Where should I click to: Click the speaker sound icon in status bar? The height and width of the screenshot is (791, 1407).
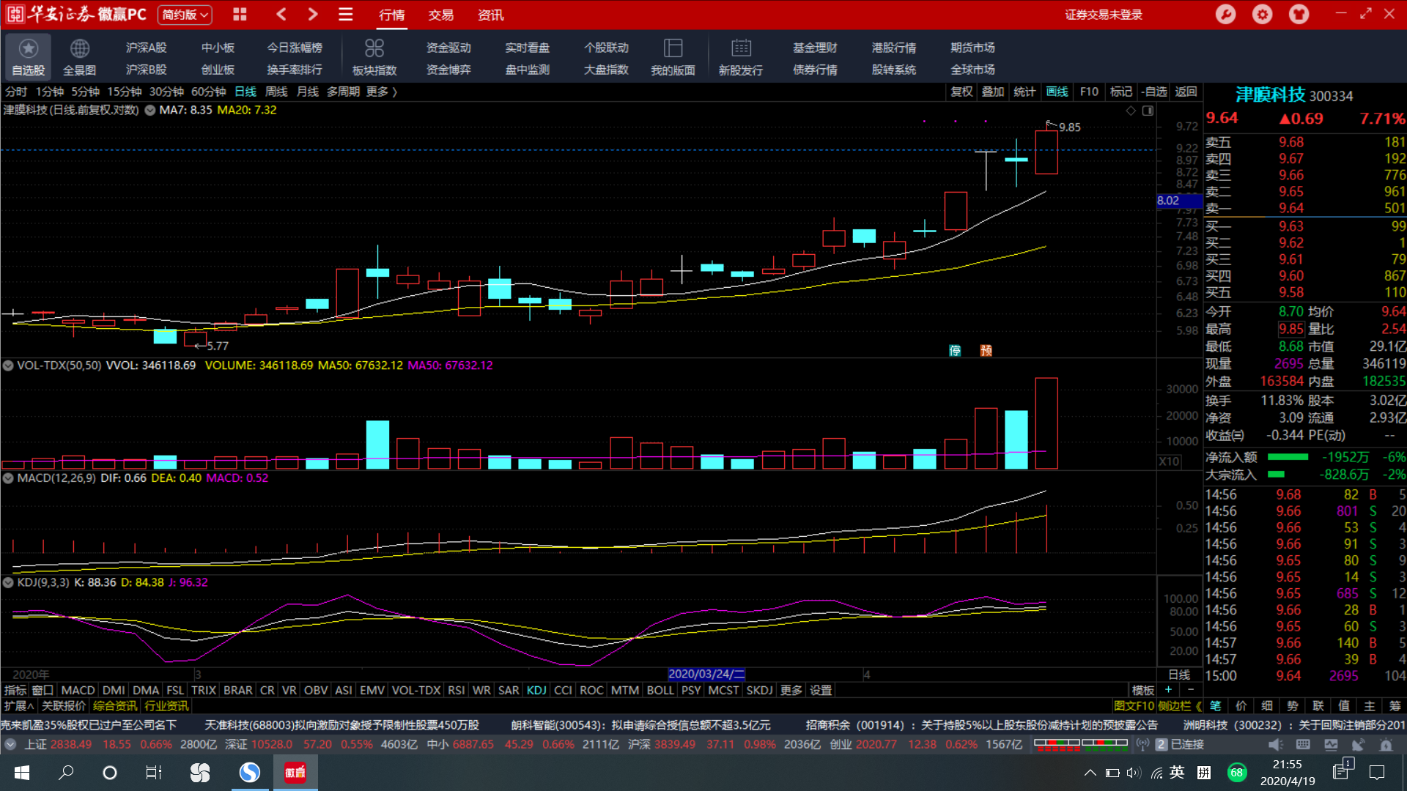[1275, 745]
